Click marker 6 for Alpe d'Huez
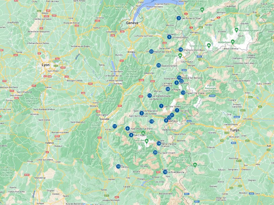The width and height of the screenshot is (274, 205). coord(127,128)
